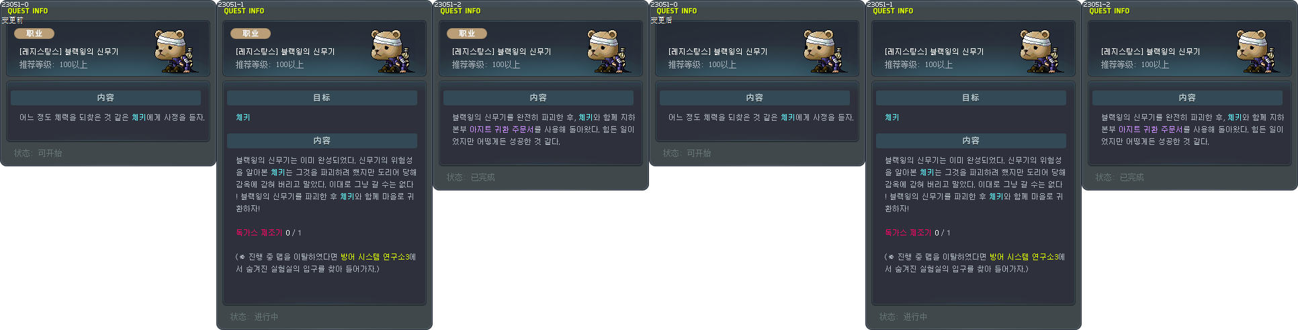Click the bear NPC icon in the second quest panel
This screenshot has height=330, width=1298.
point(392,51)
